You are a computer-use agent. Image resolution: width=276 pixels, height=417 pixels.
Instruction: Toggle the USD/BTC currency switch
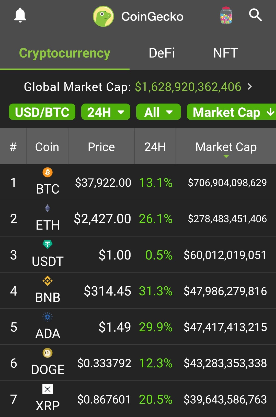[42, 112]
